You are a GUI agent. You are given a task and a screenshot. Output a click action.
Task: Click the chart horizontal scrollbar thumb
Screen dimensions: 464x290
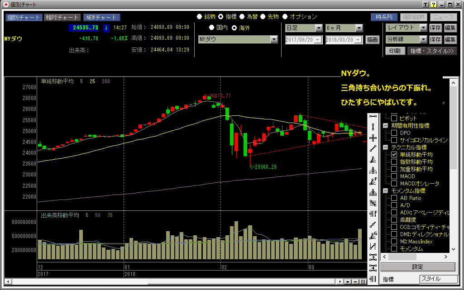pyautogui.click(x=242, y=282)
